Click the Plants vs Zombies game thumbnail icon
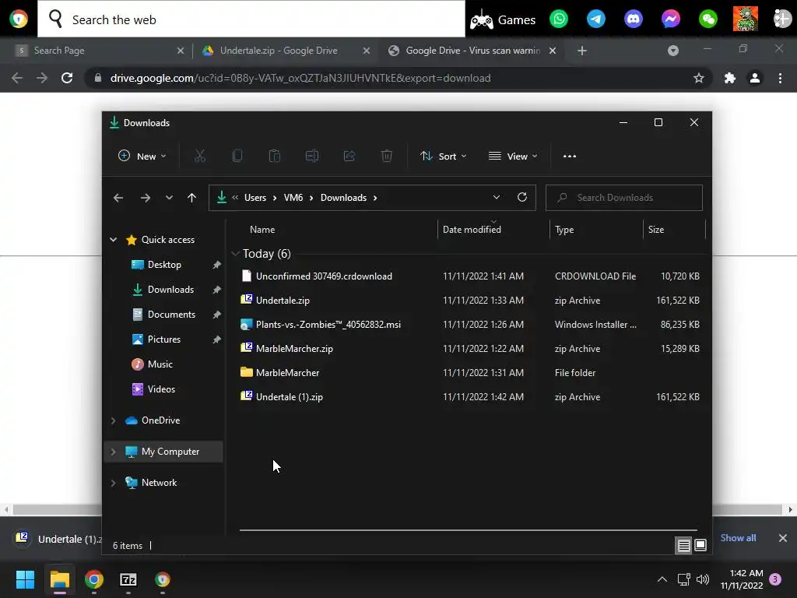This screenshot has width=797, height=598. (x=745, y=19)
